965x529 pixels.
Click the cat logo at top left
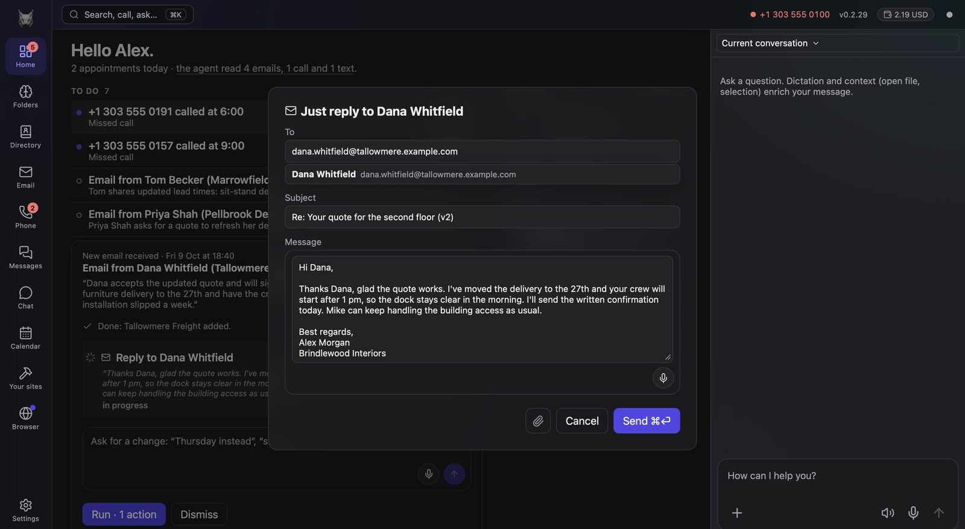coord(25,18)
